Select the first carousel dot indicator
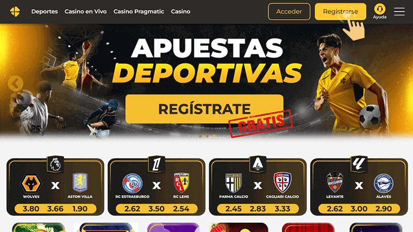Viewport: 413px width, 232px height. tap(200, 136)
